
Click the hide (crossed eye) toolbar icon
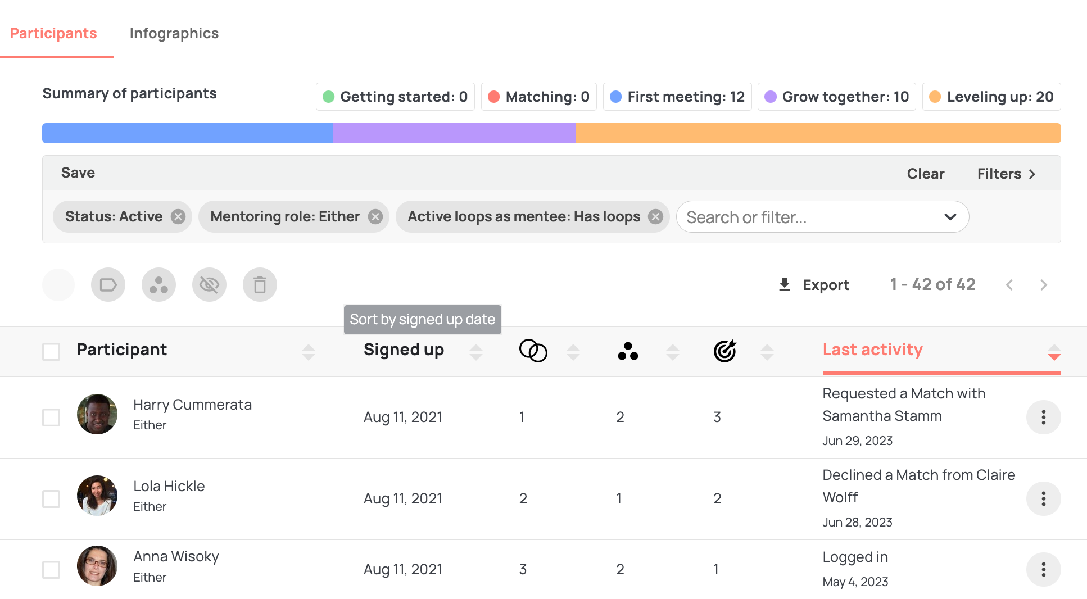click(x=209, y=285)
